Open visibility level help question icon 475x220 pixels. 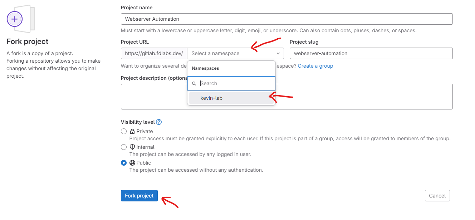(x=159, y=122)
